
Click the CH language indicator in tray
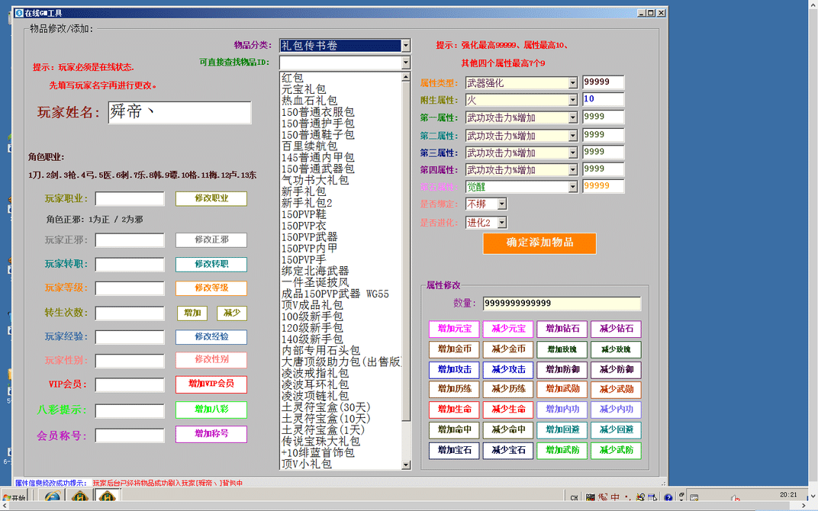(574, 498)
